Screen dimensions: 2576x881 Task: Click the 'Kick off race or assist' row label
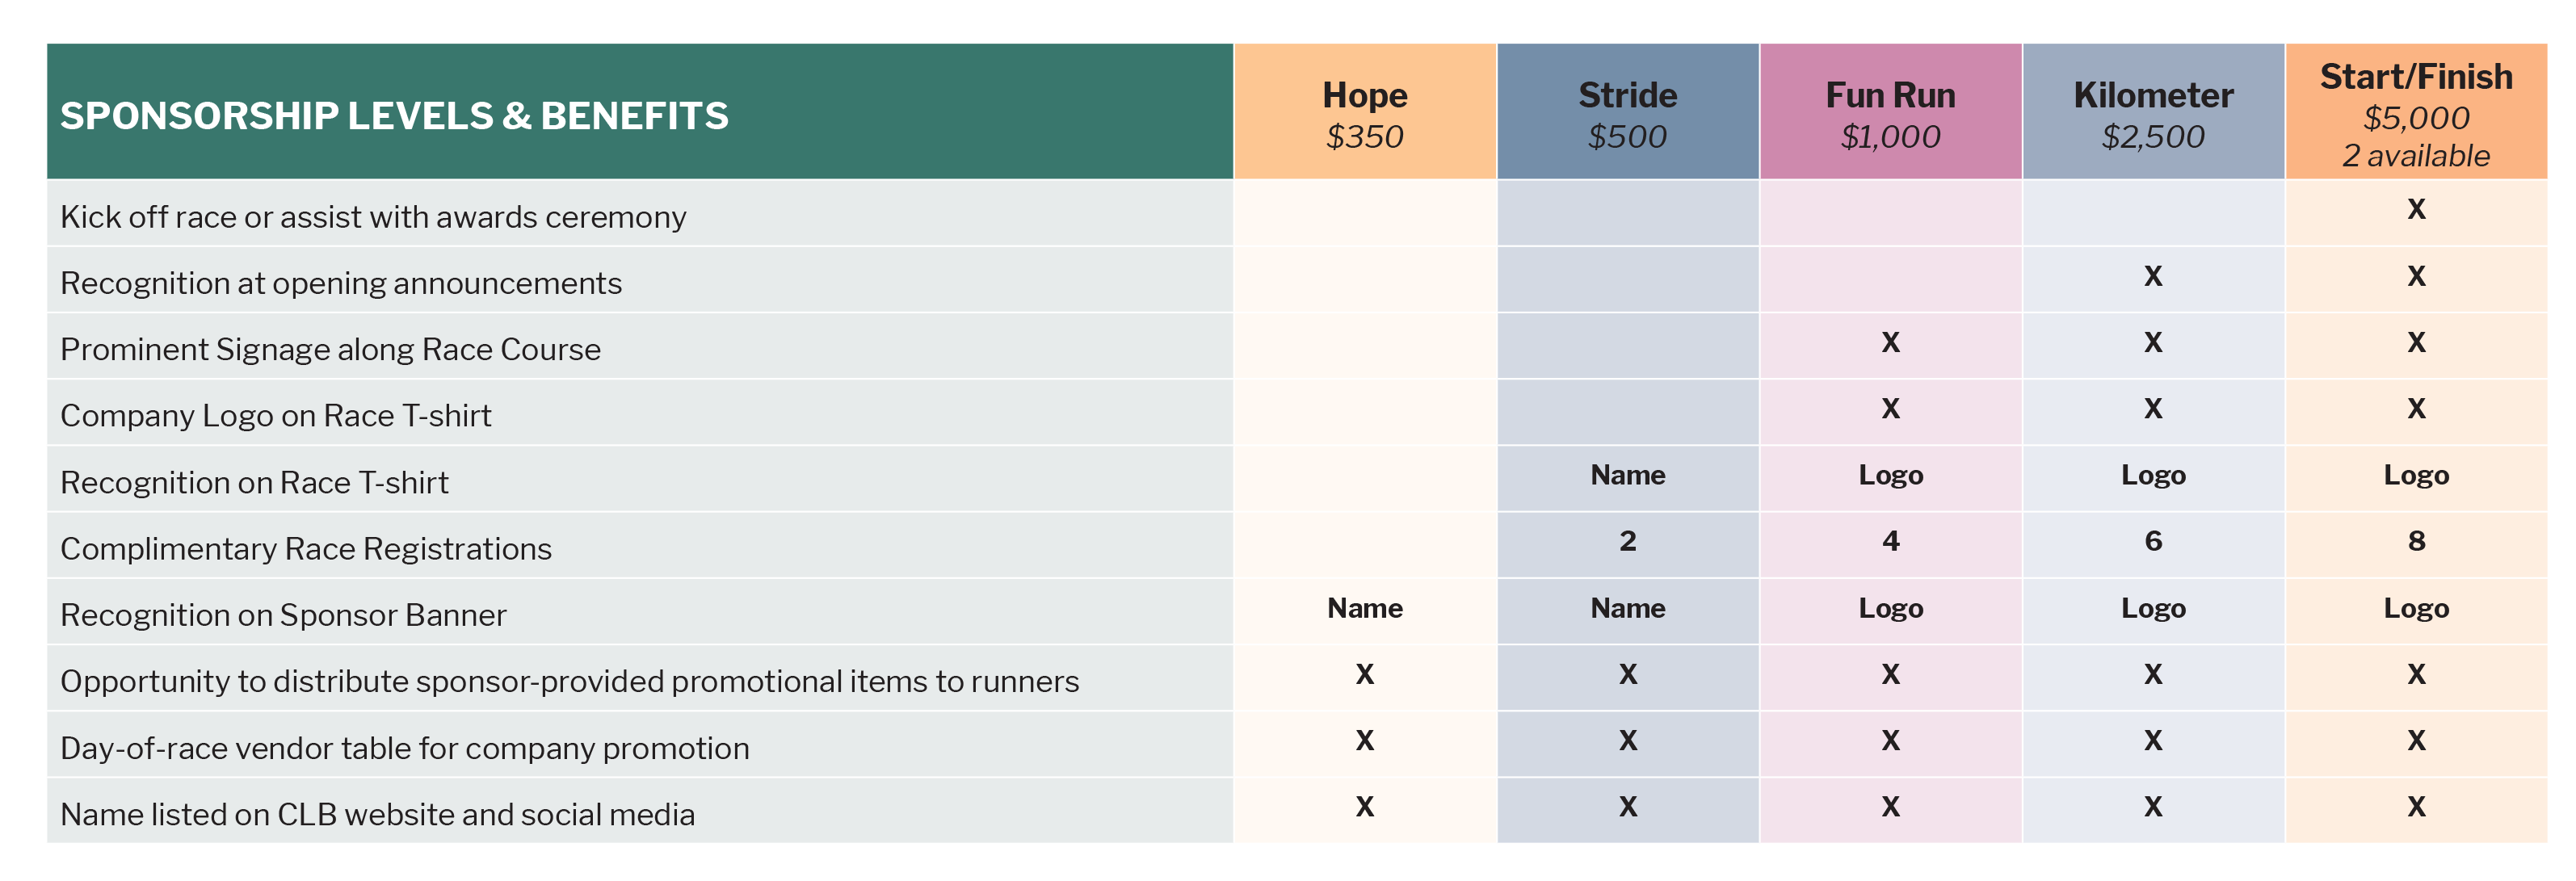point(373,217)
